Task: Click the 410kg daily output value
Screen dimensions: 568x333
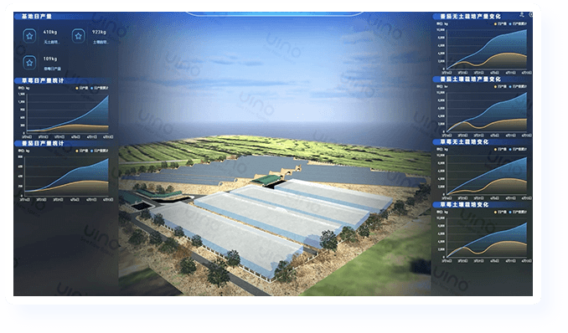Action: tap(50, 32)
